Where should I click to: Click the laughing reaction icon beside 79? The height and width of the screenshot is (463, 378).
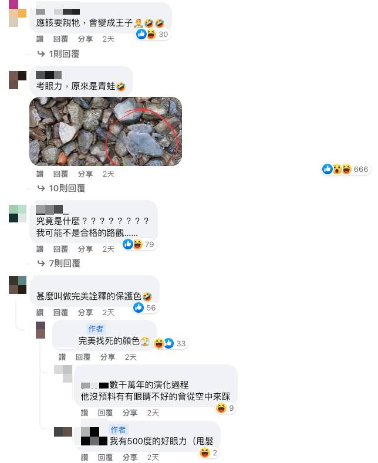click(137, 244)
